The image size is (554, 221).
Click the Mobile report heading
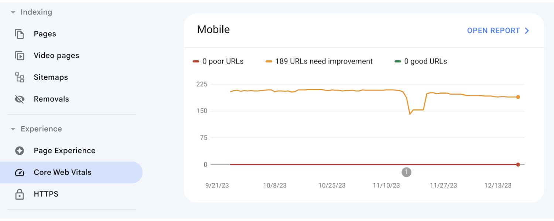tap(213, 29)
